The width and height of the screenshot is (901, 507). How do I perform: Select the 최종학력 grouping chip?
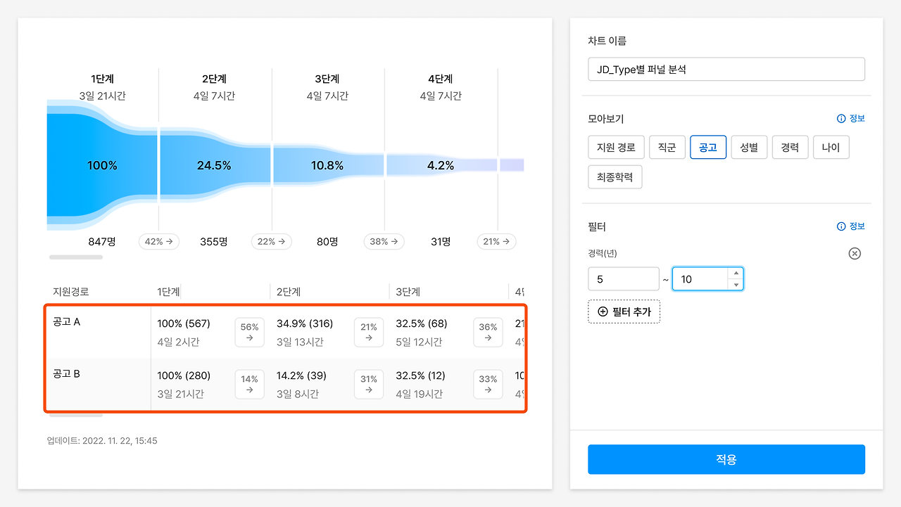click(x=615, y=177)
